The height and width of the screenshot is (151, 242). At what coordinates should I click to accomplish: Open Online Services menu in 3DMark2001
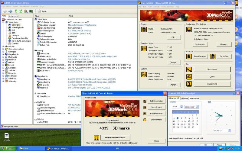(168, 7)
